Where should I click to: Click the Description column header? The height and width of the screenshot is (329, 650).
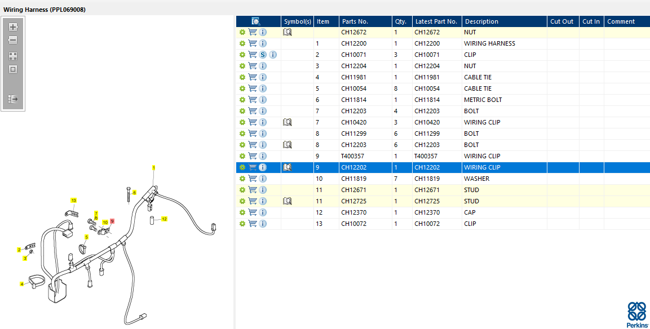click(x=481, y=21)
